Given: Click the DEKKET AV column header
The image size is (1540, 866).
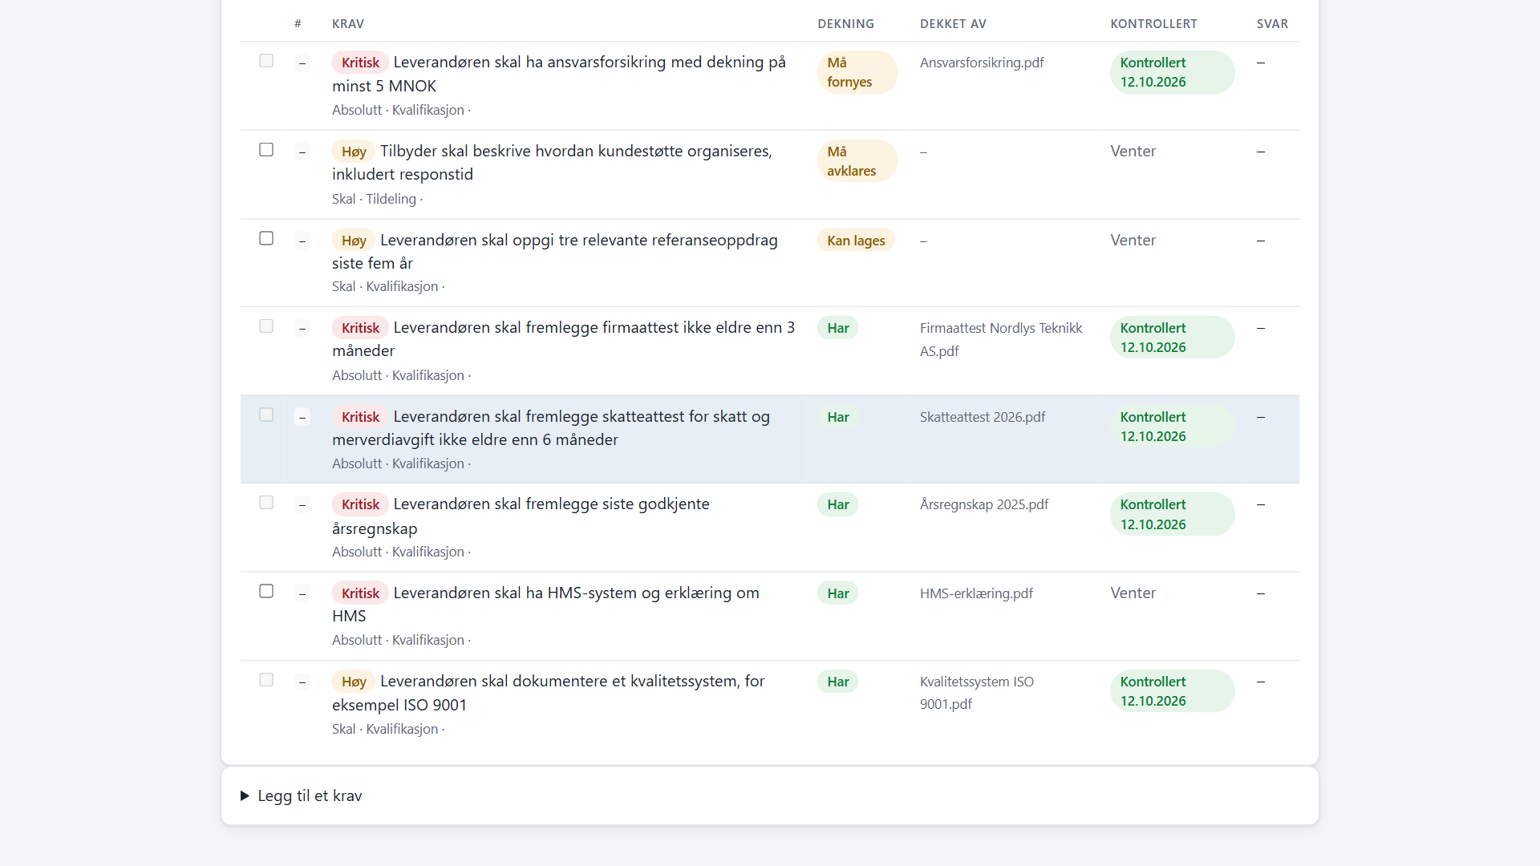Looking at the screenshot, I should coord(953,24).
